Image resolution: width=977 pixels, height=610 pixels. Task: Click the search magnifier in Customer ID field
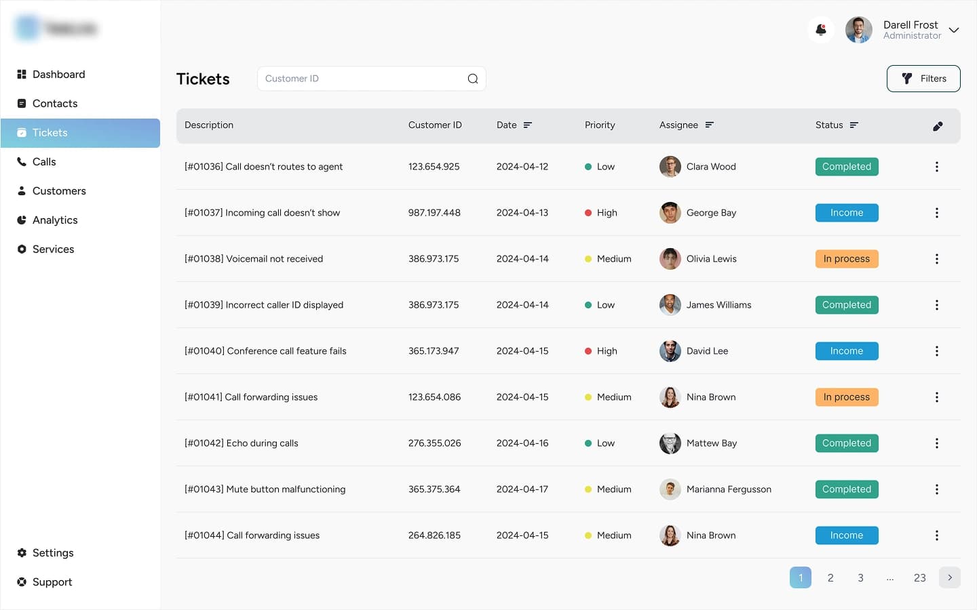coord(473,79)
